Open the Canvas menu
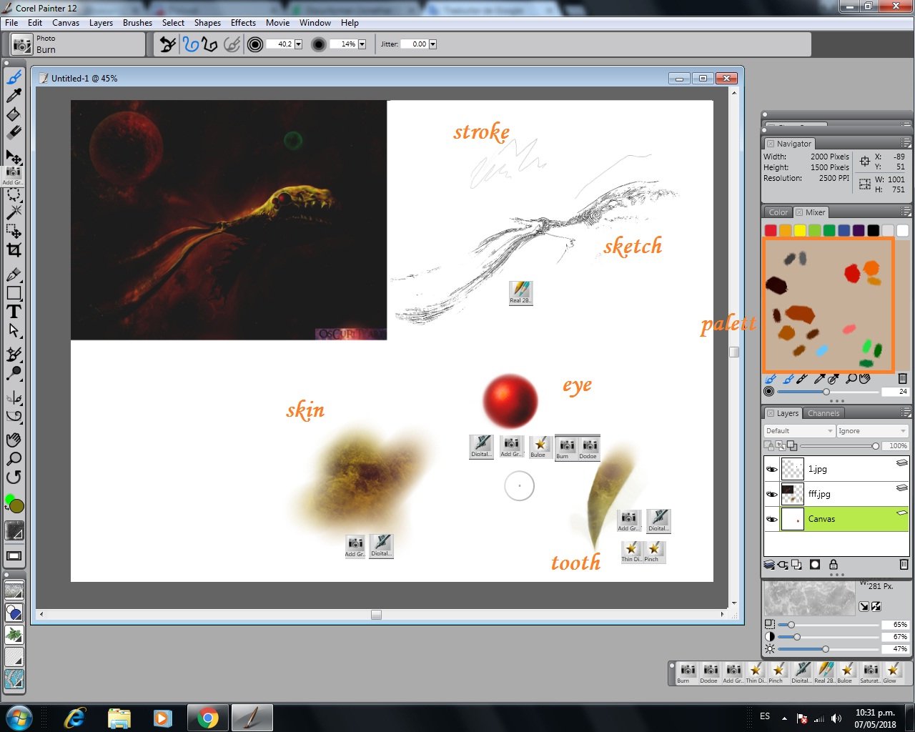The image size is (915, 732). [x=65, y=23]
